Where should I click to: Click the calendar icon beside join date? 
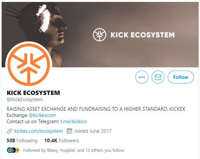coord(69,131)
